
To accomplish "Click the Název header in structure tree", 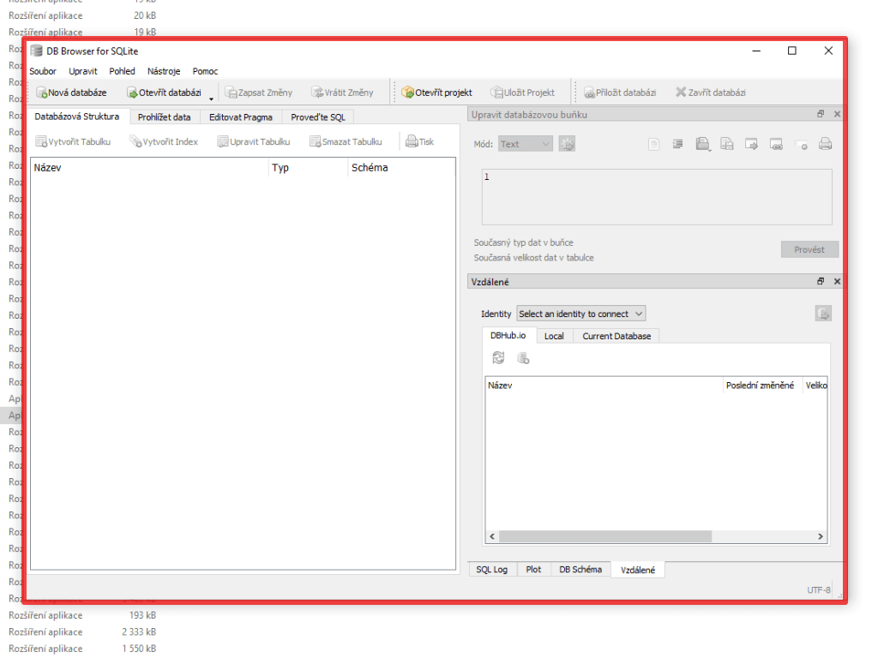I will tap(150, 168).
